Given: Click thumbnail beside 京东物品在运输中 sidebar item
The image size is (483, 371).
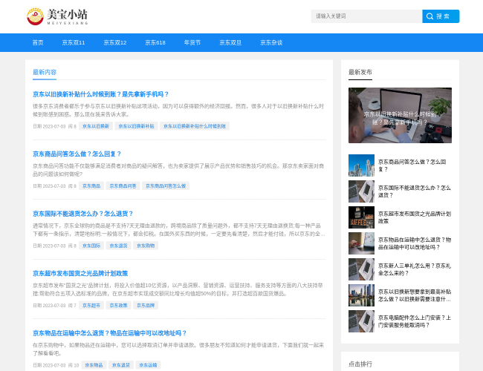Looking at the screenshot, I should coord(361,243).
